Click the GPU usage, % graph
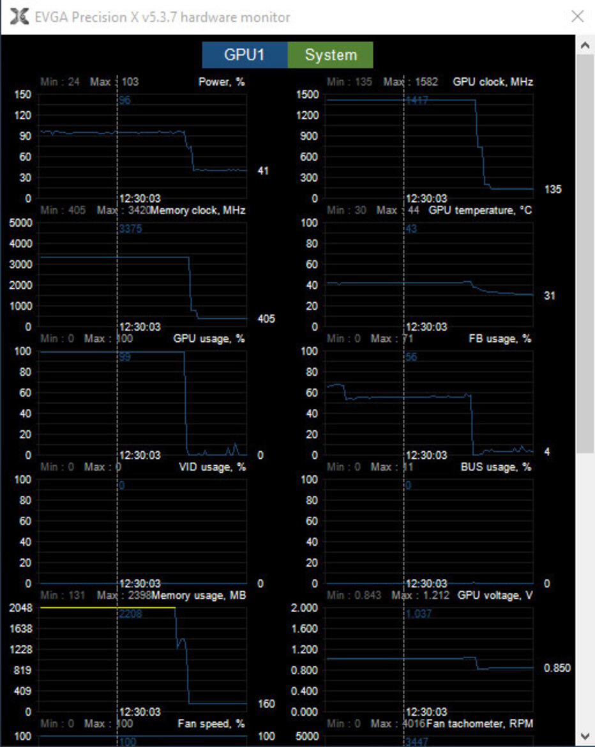The image size is (595, 747). [142, 403]
